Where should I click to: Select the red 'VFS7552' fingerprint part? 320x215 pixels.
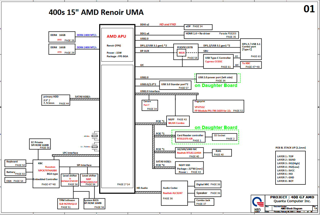coord(199,107)
